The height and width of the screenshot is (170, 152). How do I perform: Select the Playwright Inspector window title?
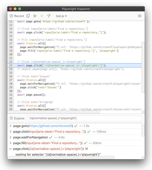(x=76, y=9)
